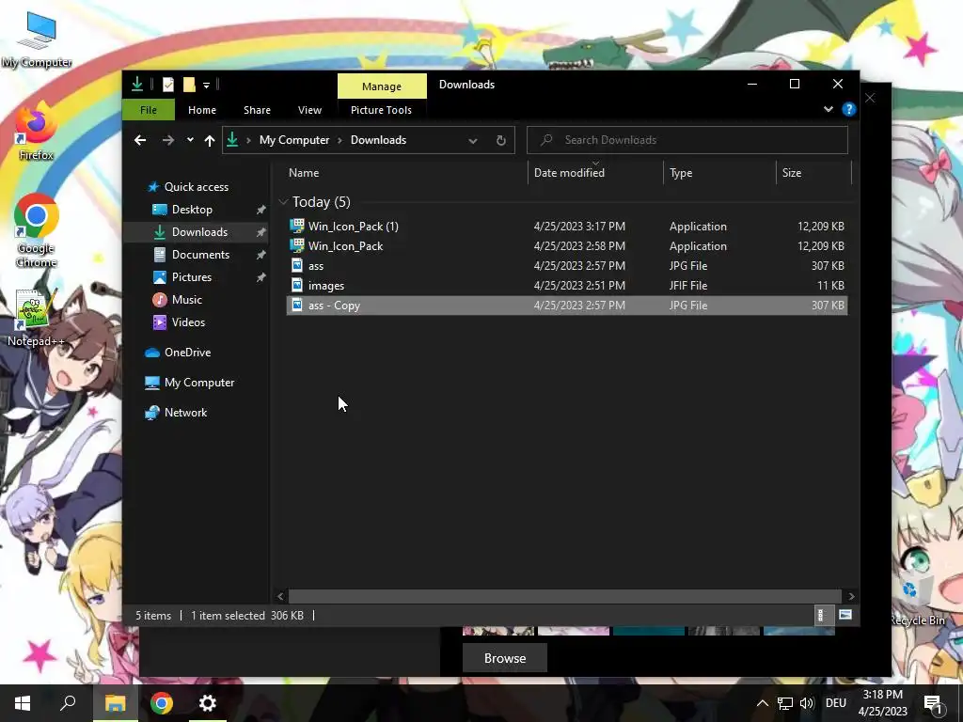This screenshot has height=722, width=963.
Task: Sort by the Size column header
Action: tap(813, 173)
